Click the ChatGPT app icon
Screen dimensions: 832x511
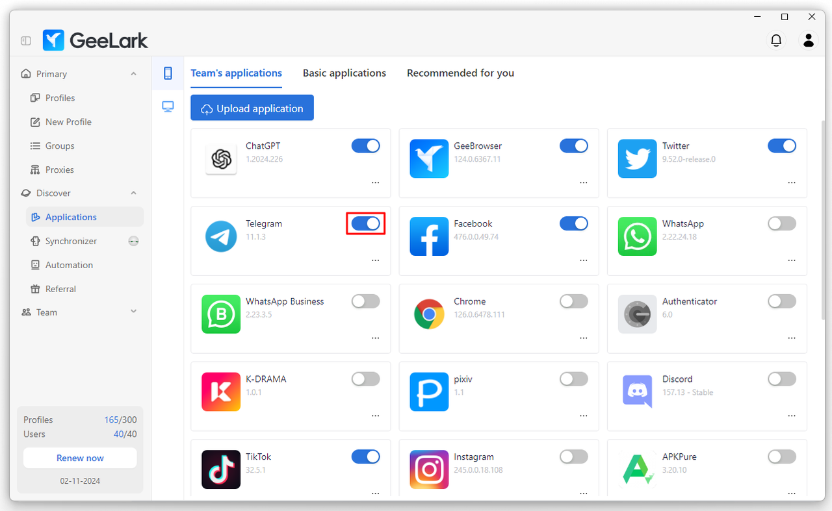tap(221, 158)
